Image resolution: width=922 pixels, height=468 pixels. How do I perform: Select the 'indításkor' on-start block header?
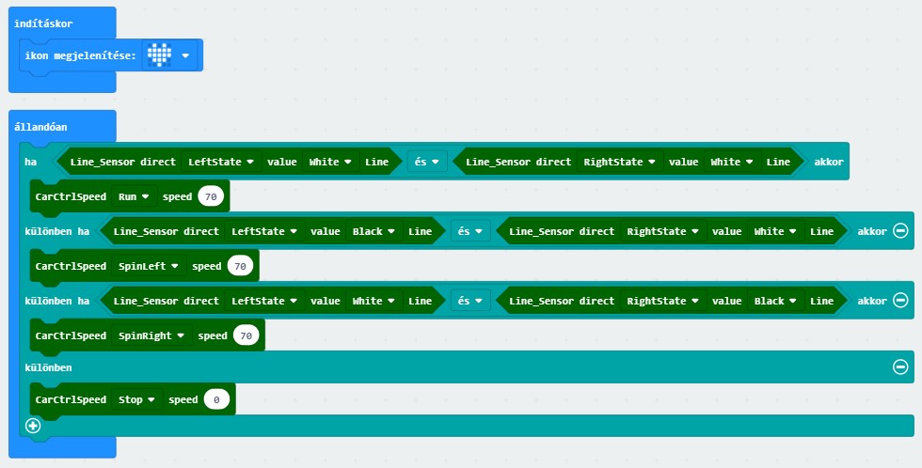pos(43,23)
